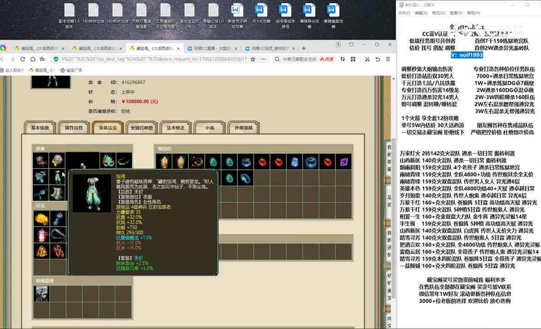The width and height of the screenshot is (541, 329).
Task: Click the purple gem inventory item
Action: 344,162
